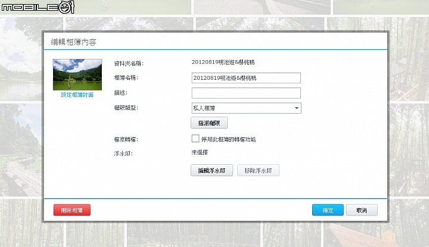Screen dimensions: 429x247
Task: Click the 未選擇 watermark status text
Action: click(200, 152)
